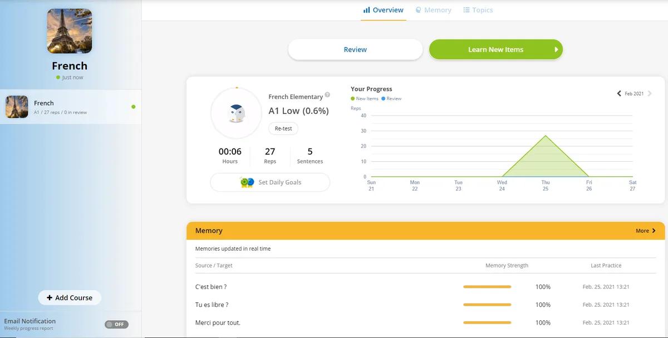The height and width of the screenshot is (338, 668).
Task: Click the Re-test button
Action: 283,128
